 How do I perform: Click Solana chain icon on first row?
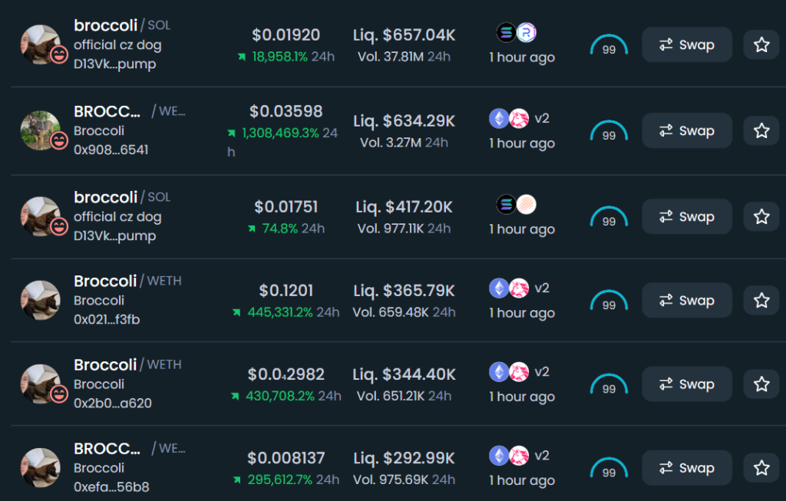(507, 32)
